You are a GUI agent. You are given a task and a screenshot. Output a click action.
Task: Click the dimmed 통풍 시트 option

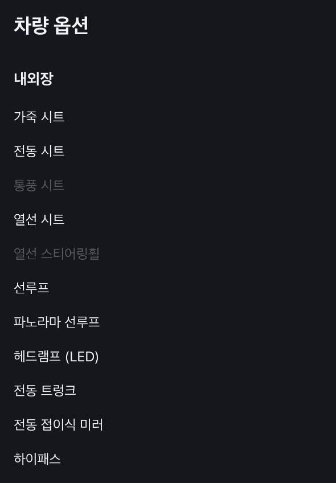pyautogui.click(x=39, y=185)
